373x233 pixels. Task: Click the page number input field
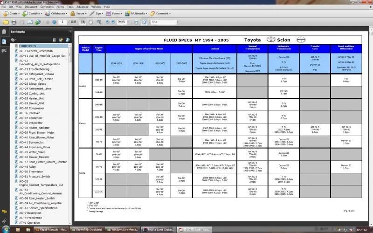(62, 22)
